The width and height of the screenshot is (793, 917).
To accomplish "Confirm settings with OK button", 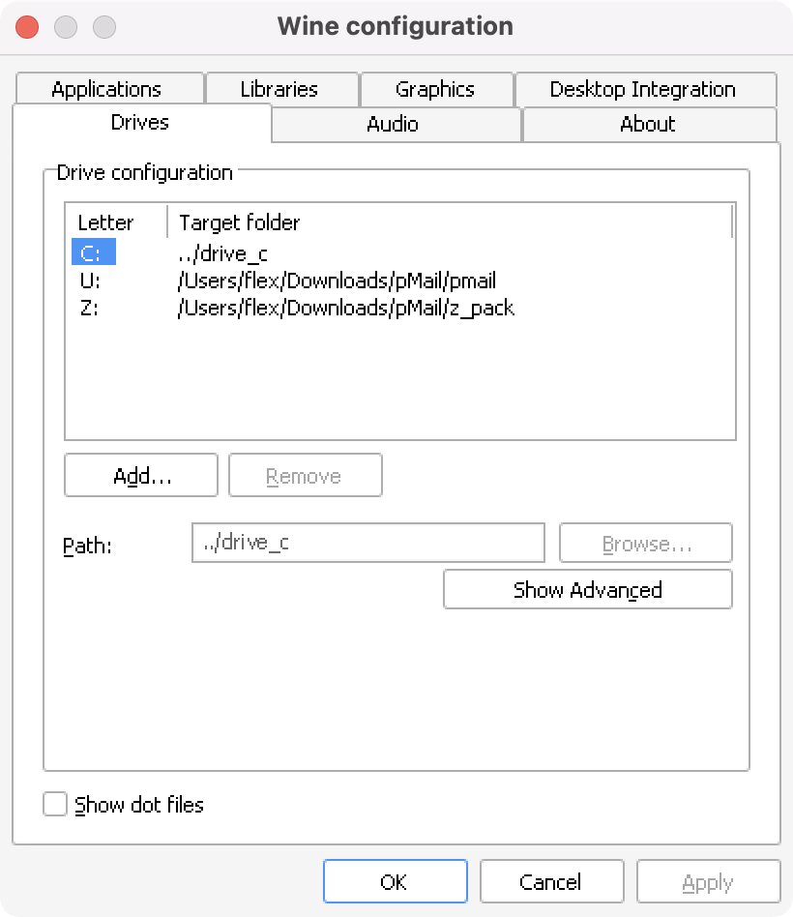I will [396, 881].
